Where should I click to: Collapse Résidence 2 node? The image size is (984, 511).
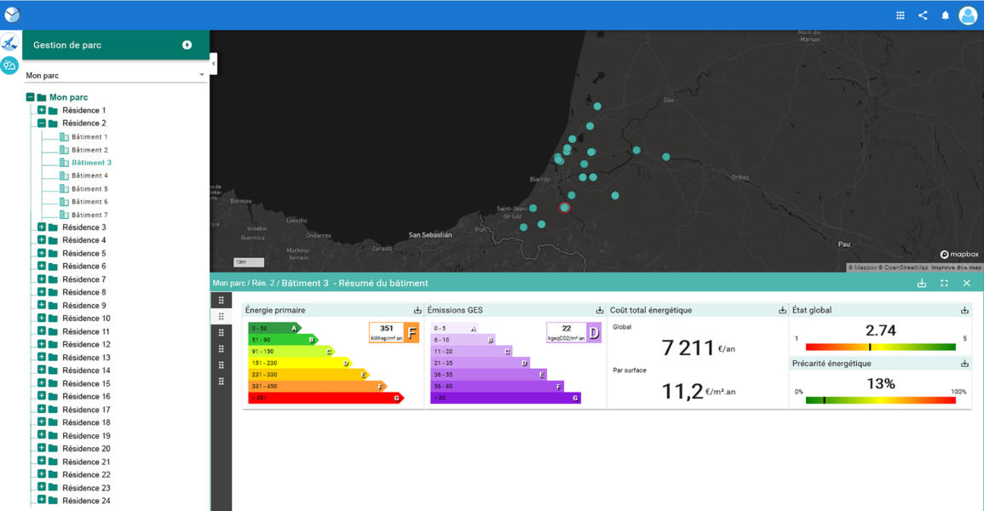(x=42, y=123)
